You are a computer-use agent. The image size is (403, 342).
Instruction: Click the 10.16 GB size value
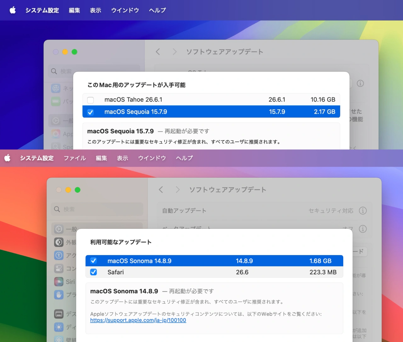click(x=323, y=100)
